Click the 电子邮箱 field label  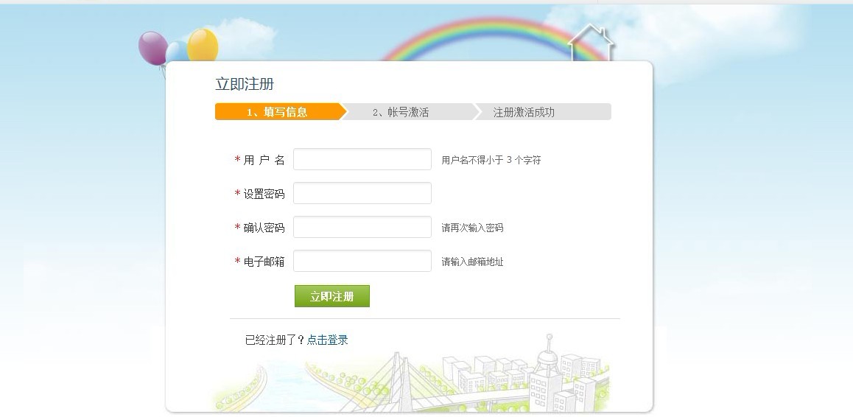click(264, 262)
